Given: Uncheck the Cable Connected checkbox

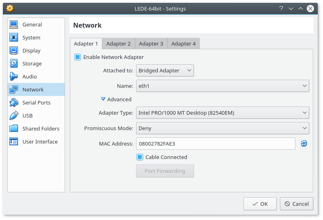Looking at the screenshot, I should pyautogui.click(x=140, y=157).
